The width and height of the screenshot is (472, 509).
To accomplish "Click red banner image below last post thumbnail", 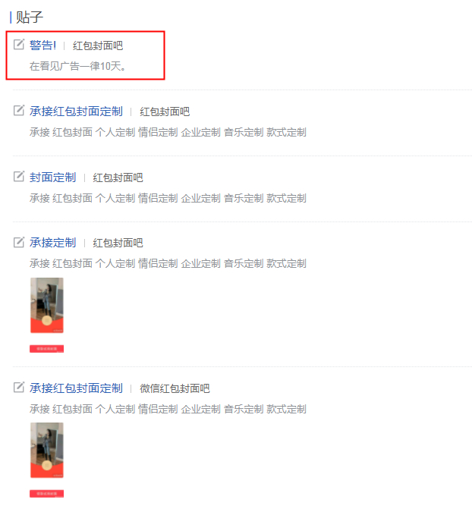I will [x=47, y=494].
